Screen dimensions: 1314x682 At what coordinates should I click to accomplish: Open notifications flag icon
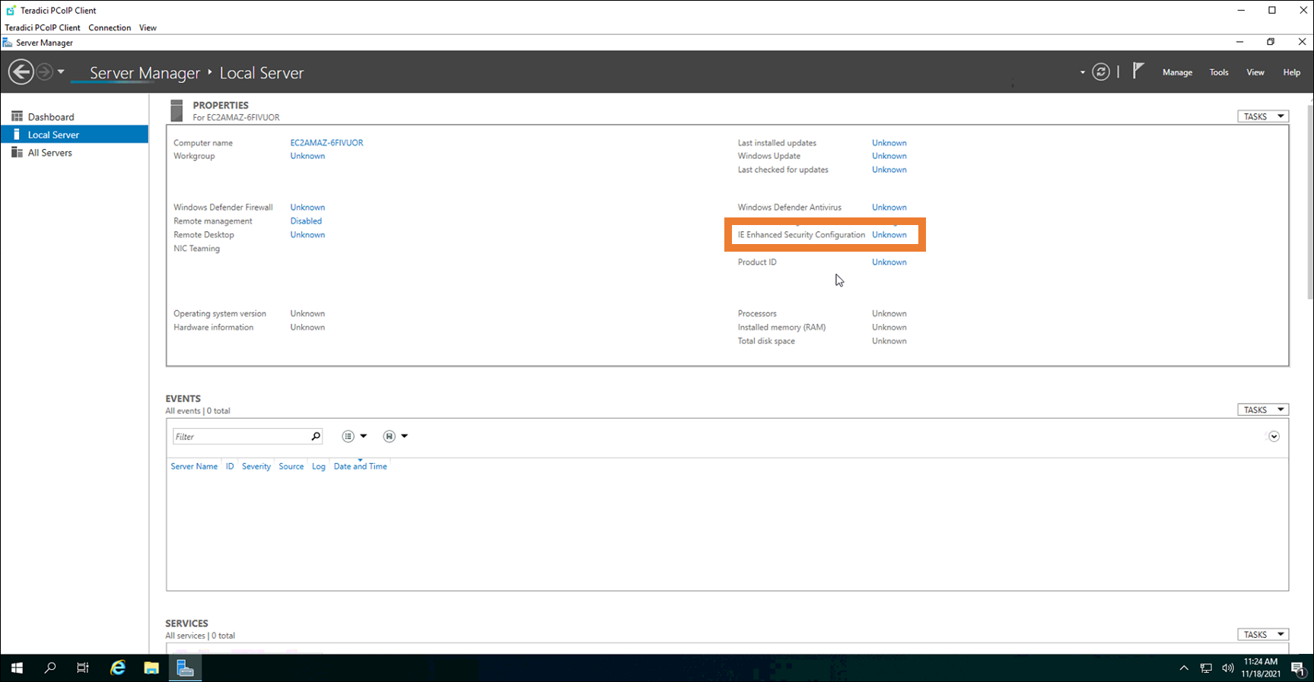tap(1137, 71)
